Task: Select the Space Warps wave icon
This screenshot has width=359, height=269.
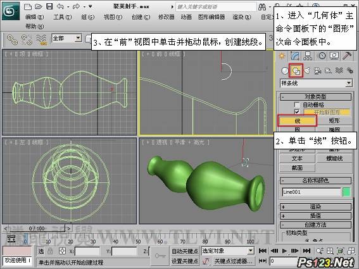Action: pos(339,71)
